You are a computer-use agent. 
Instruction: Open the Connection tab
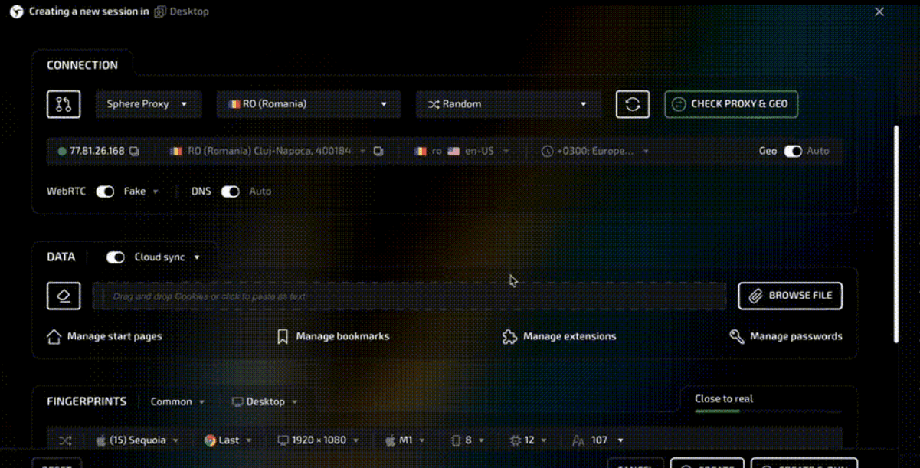coord(82,65)
